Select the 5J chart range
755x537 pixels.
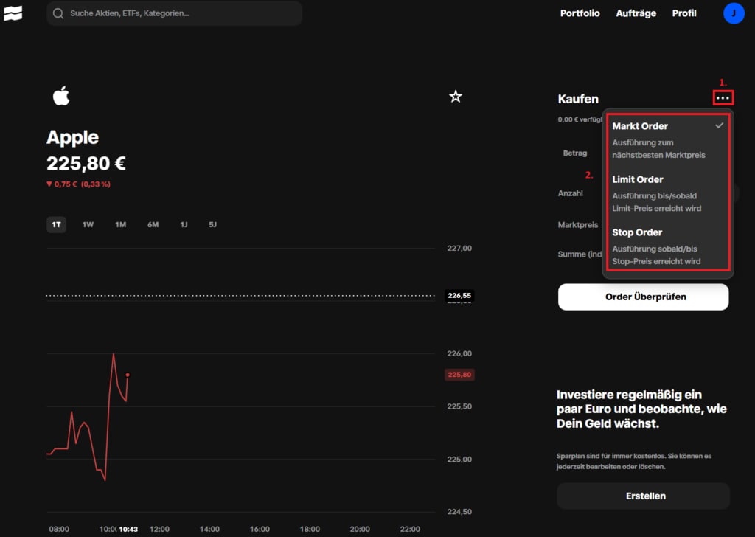coord(212,224)
